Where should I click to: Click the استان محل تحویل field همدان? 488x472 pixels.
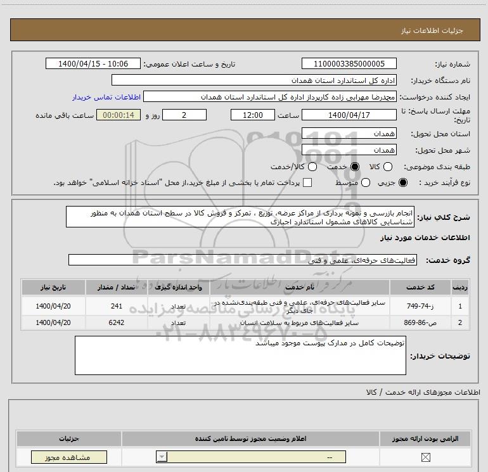349,134
